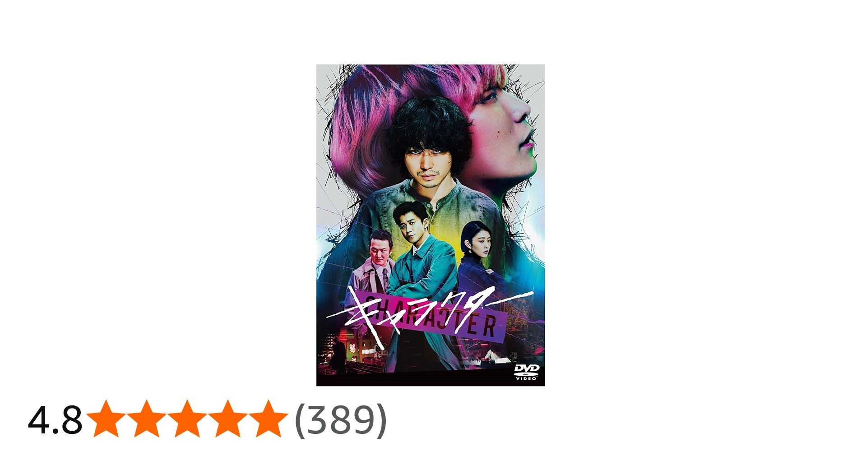The height and width of the screenshot is (451, 862).
Task: Click the fourth orange rating star
Action: [x=227, y=419]
